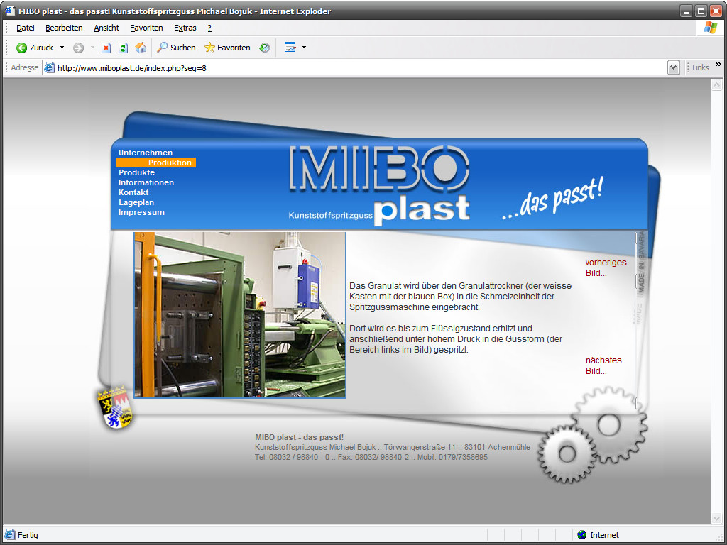
Task: Close the browser window
Action: click(x=716, y=11)
